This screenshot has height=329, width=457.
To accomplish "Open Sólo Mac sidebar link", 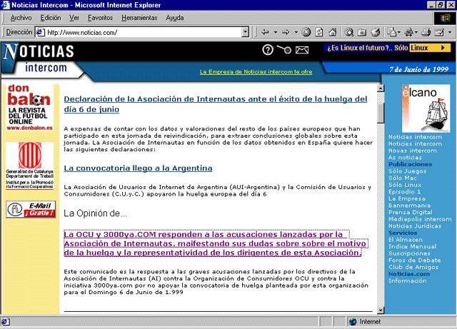I will pos(403,178).
